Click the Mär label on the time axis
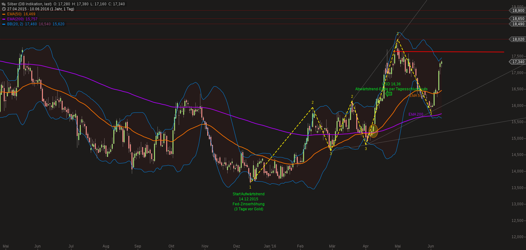The image size is (526, 250). (332, 246)
